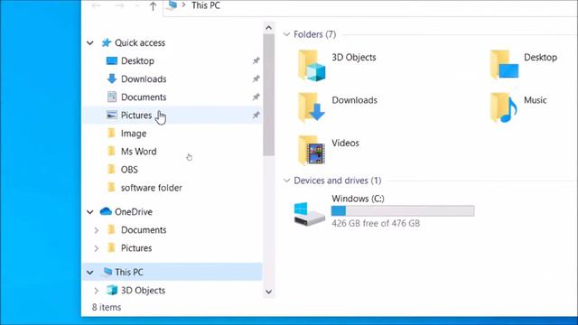Click the address bar breadcrumb chevron before This PC
The height and width of the screenshot is (325, 578).
[183, 5]
